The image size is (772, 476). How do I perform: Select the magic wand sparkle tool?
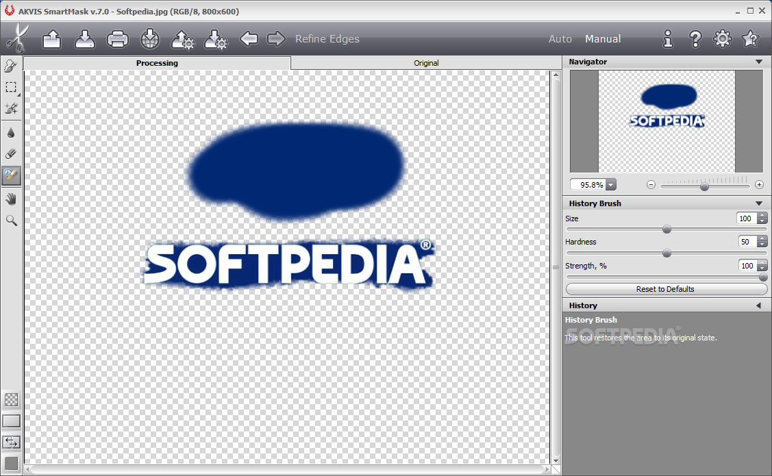click(x=11, y=108)
